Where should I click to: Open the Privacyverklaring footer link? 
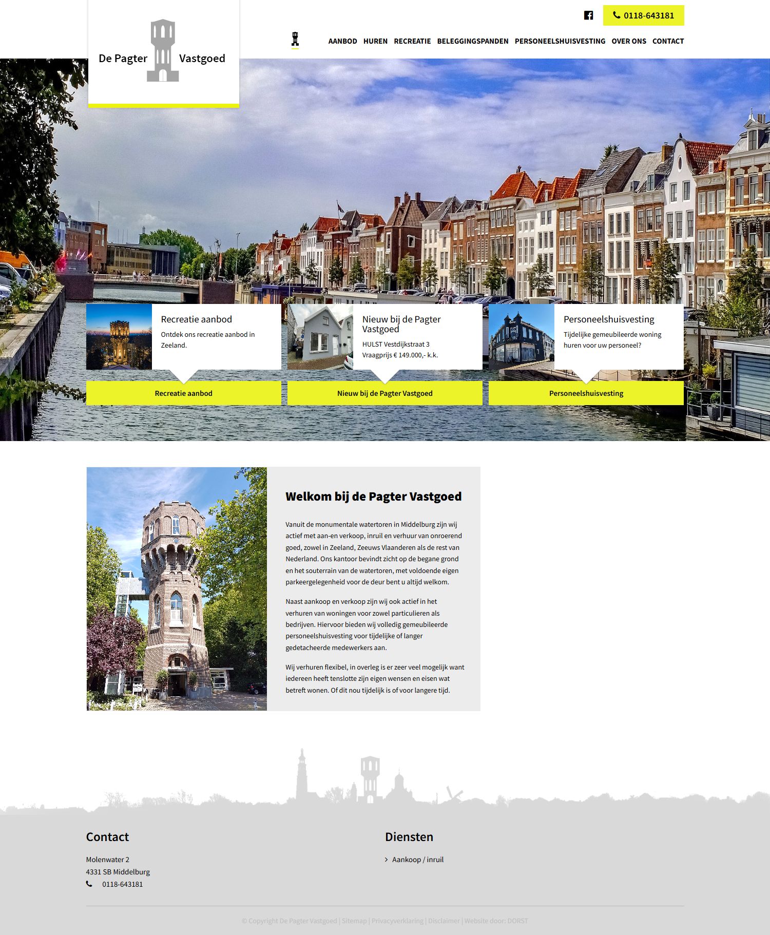397,921
